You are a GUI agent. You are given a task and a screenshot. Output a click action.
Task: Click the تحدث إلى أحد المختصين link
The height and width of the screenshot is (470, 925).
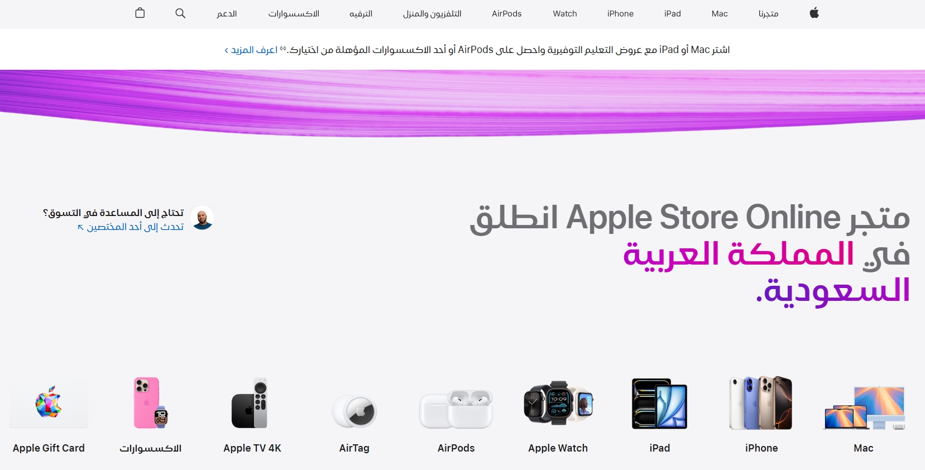131,227
